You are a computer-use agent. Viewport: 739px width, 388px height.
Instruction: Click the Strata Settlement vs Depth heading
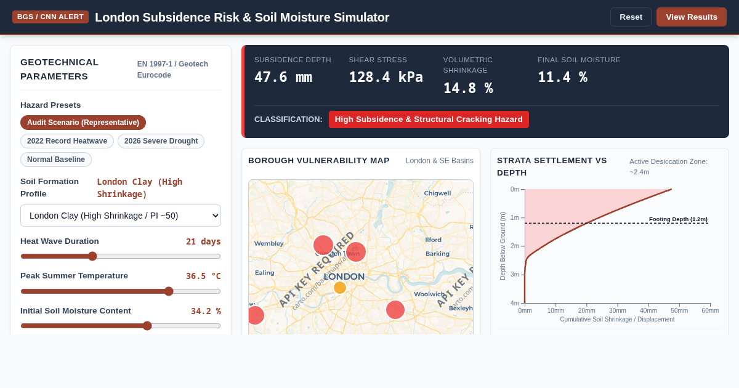[552, 166]
